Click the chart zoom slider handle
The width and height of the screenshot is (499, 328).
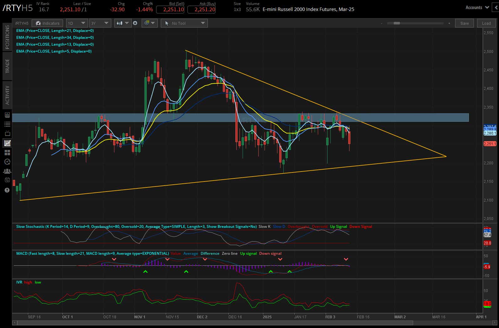tap(397, 23)
